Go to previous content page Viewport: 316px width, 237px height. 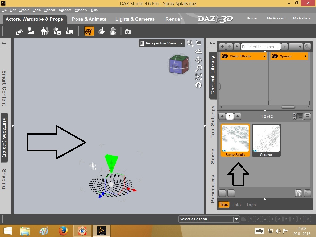click(222, 116)
